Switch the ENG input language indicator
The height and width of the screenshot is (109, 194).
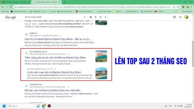point(171,106)
